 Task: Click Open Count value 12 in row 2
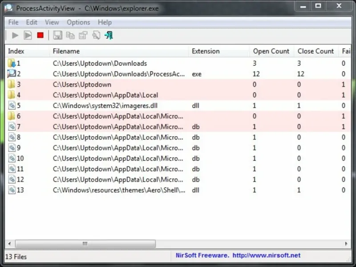256,74
